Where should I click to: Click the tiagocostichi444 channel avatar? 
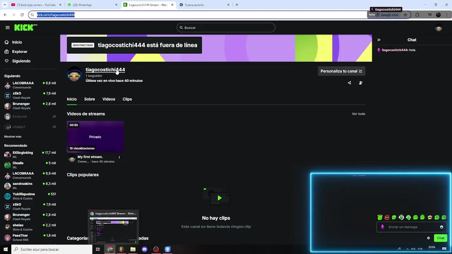[x=74, y=74]
